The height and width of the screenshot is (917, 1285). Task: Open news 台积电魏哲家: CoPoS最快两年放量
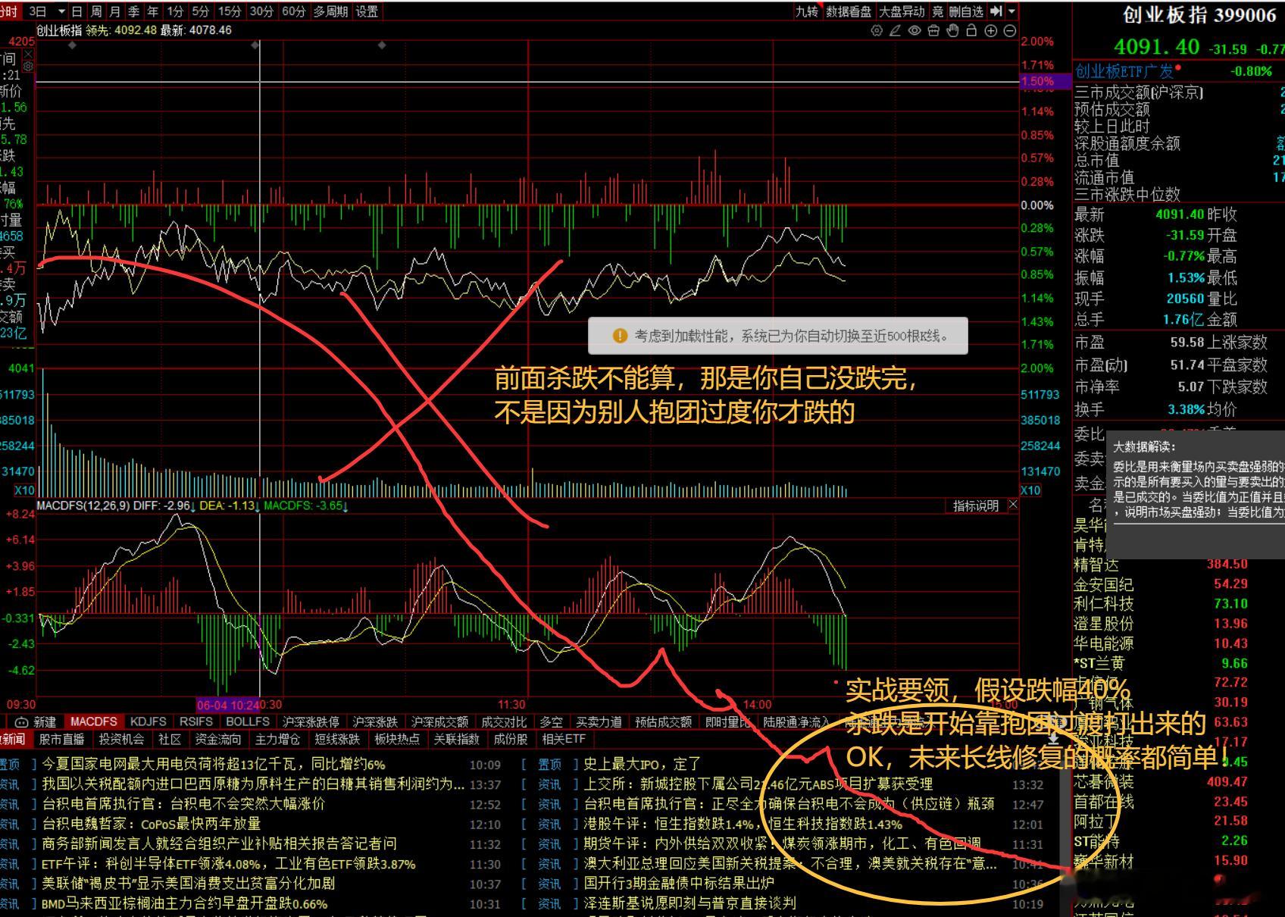151,823
